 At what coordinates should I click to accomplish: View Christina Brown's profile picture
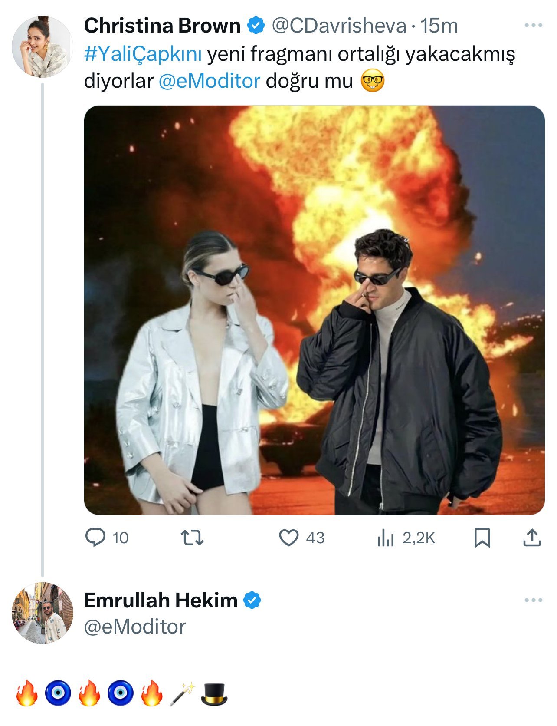pyautogui.click(x=42, y=47)
